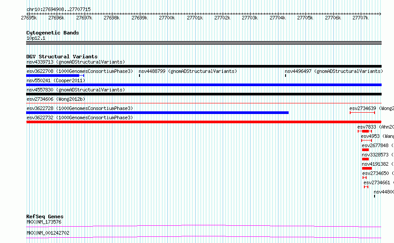Open the esv7833 Ahn variant label
The width and height of the screenshot is (394, 243).
(376, 127)
